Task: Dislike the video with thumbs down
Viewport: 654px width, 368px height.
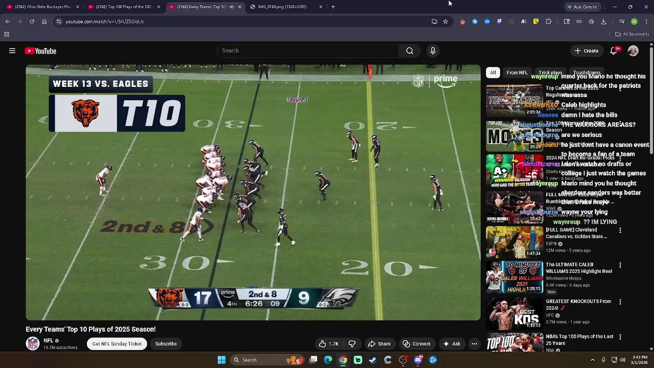Action: coord(352,344)
